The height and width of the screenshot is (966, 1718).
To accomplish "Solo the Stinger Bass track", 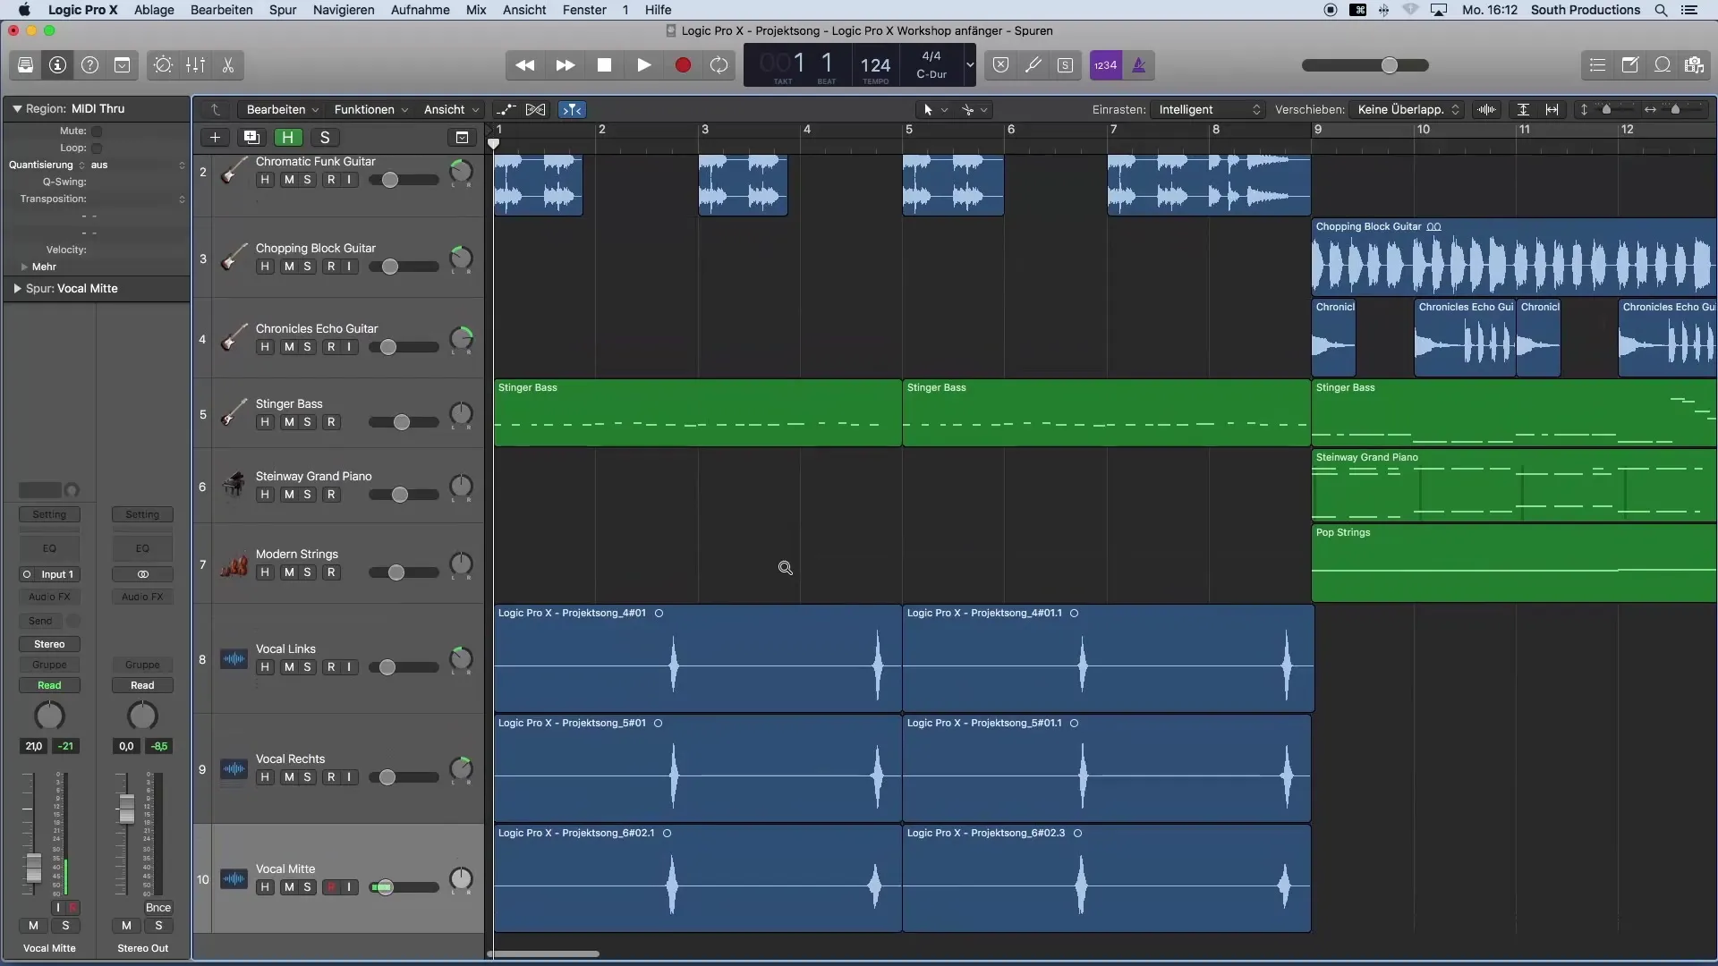I will click(308, 422).
